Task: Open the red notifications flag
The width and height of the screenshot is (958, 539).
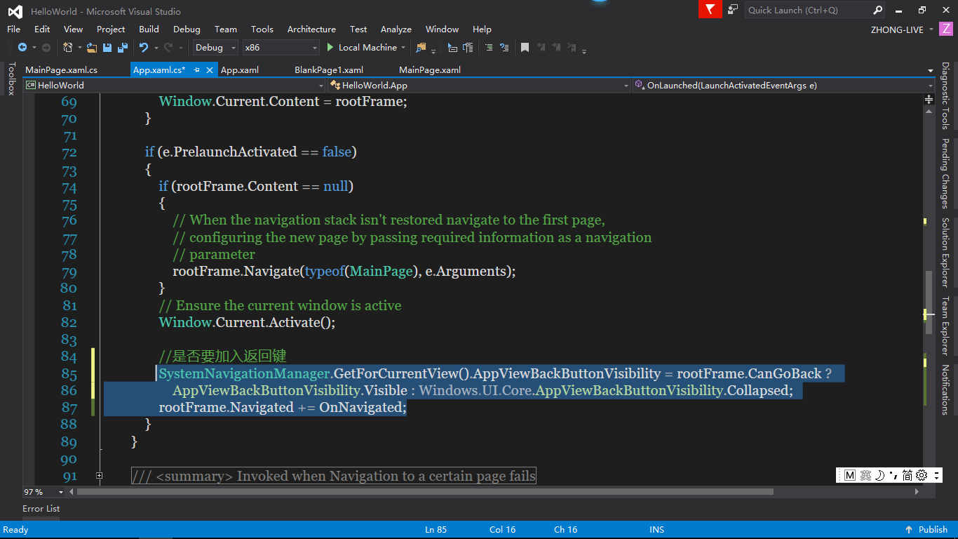Action: 710,9
